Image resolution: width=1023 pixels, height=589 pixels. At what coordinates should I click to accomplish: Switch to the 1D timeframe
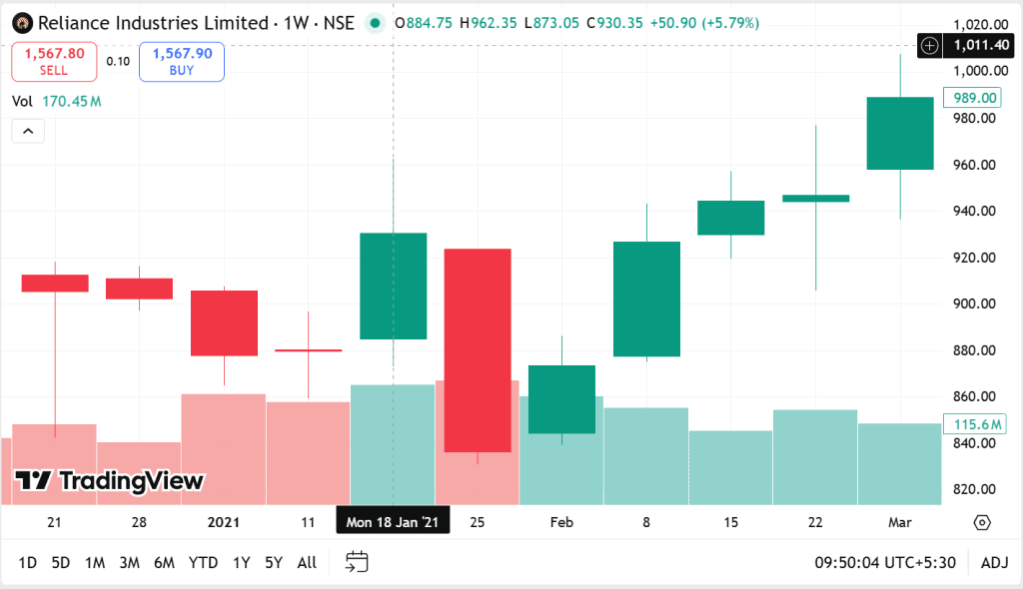[x=27, y=562]
